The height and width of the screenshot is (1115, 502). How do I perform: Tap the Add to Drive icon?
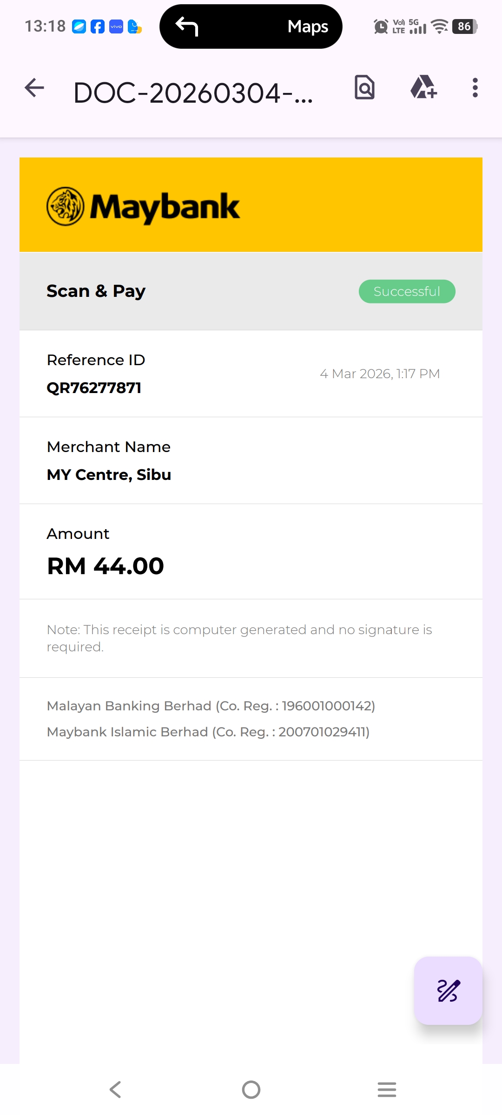point(423,87)
